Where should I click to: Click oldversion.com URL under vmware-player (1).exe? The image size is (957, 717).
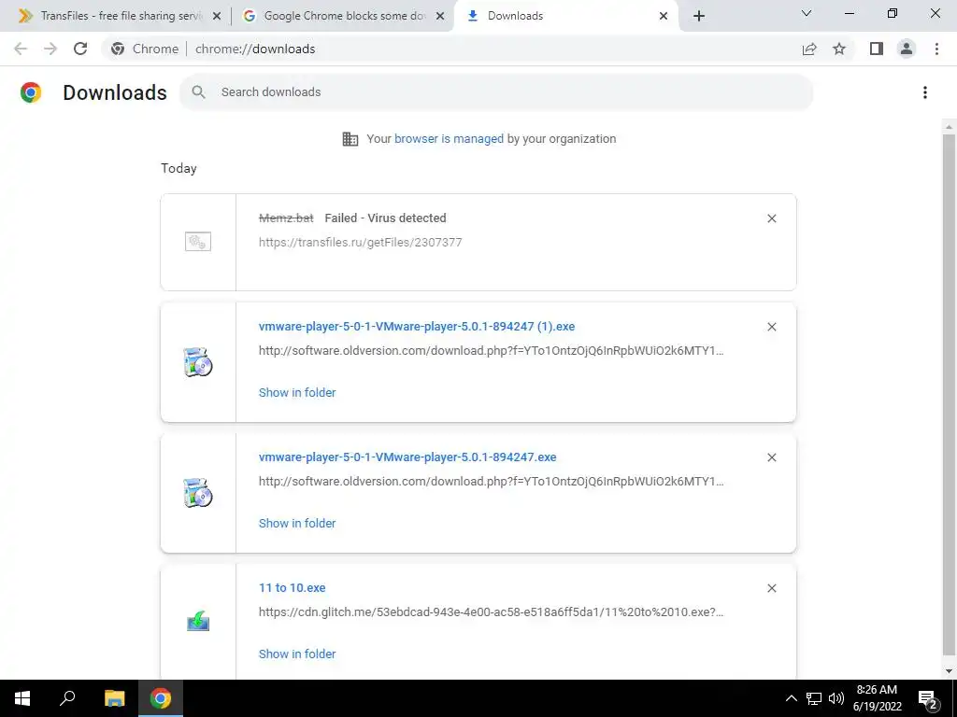492,351
